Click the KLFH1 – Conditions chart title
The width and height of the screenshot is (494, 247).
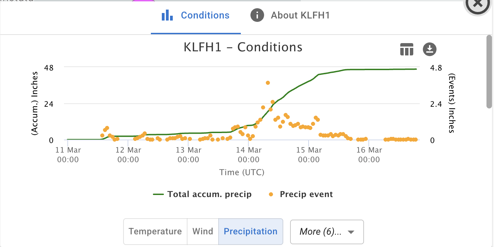click(243, 47)
